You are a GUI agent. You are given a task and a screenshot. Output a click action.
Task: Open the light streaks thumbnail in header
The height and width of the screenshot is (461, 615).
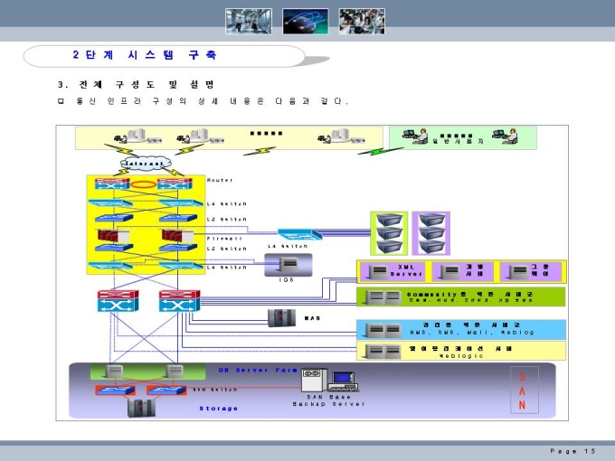click(305, 21)
